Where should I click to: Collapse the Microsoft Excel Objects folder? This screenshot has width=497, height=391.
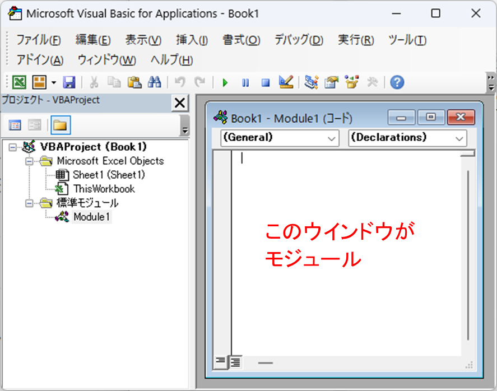pyautogui.click(x=29, y=161)
